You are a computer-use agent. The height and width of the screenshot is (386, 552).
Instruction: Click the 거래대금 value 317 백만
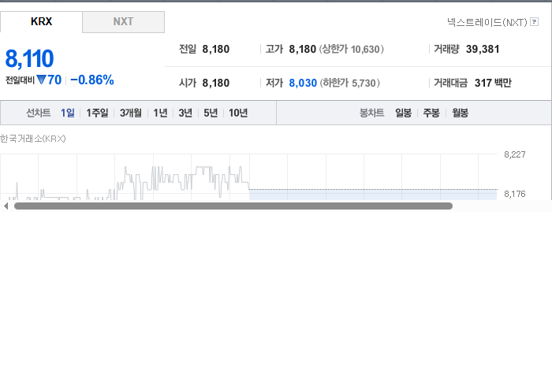click(493, 83)
